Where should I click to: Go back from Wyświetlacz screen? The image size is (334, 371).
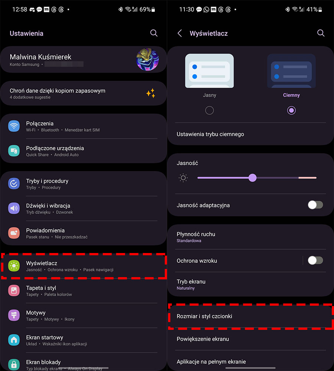point(180,33)
